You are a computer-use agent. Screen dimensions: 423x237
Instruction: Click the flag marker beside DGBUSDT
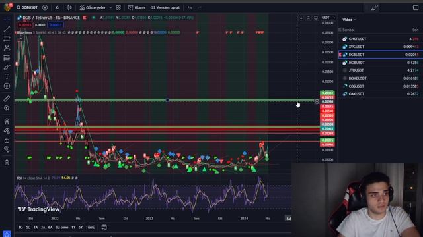click(340, 55)
